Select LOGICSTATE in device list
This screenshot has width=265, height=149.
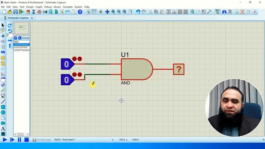[x=22, y=48]
